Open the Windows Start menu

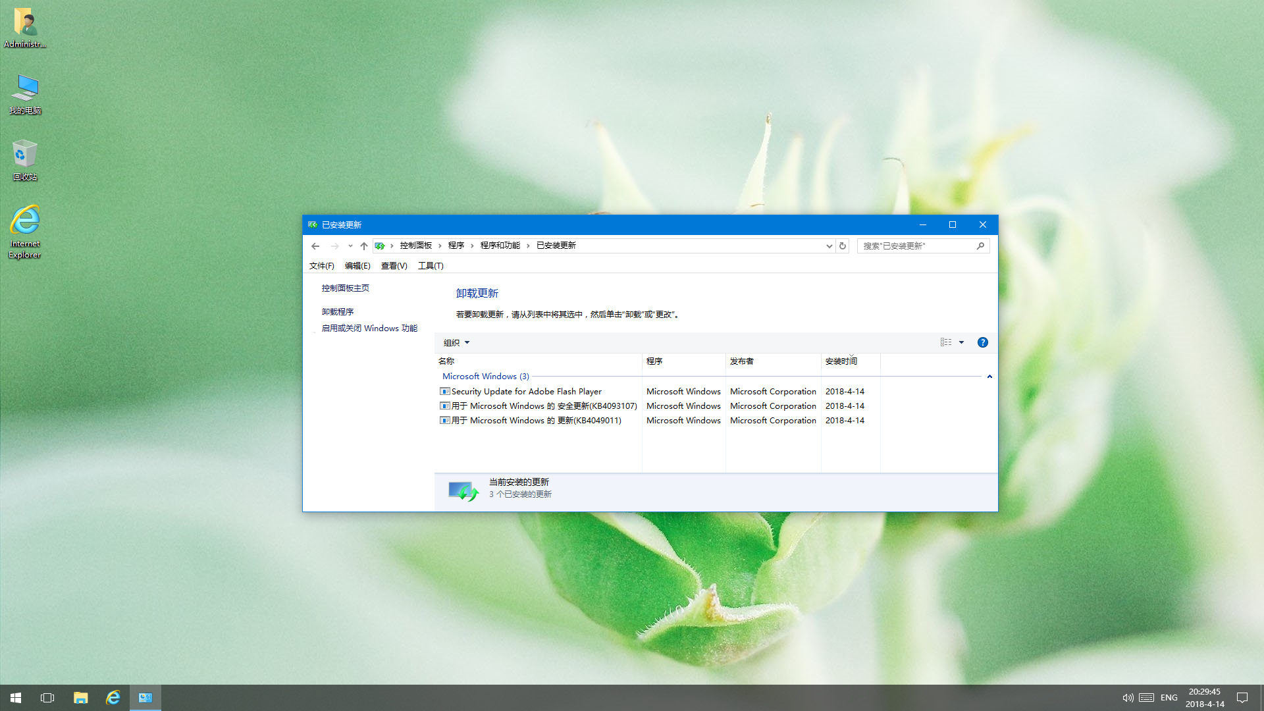(16, 698)
